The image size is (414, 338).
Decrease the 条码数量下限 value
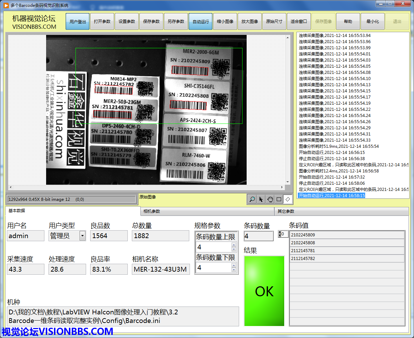tap(234, 270)
